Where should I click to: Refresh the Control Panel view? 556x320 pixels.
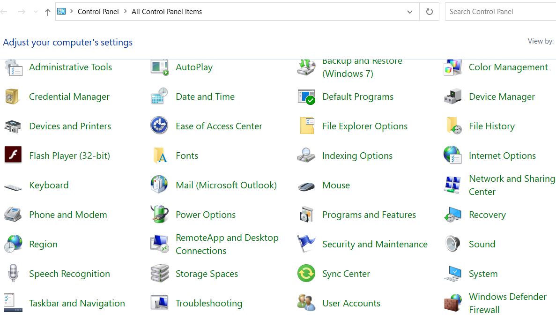click(430, 12)
